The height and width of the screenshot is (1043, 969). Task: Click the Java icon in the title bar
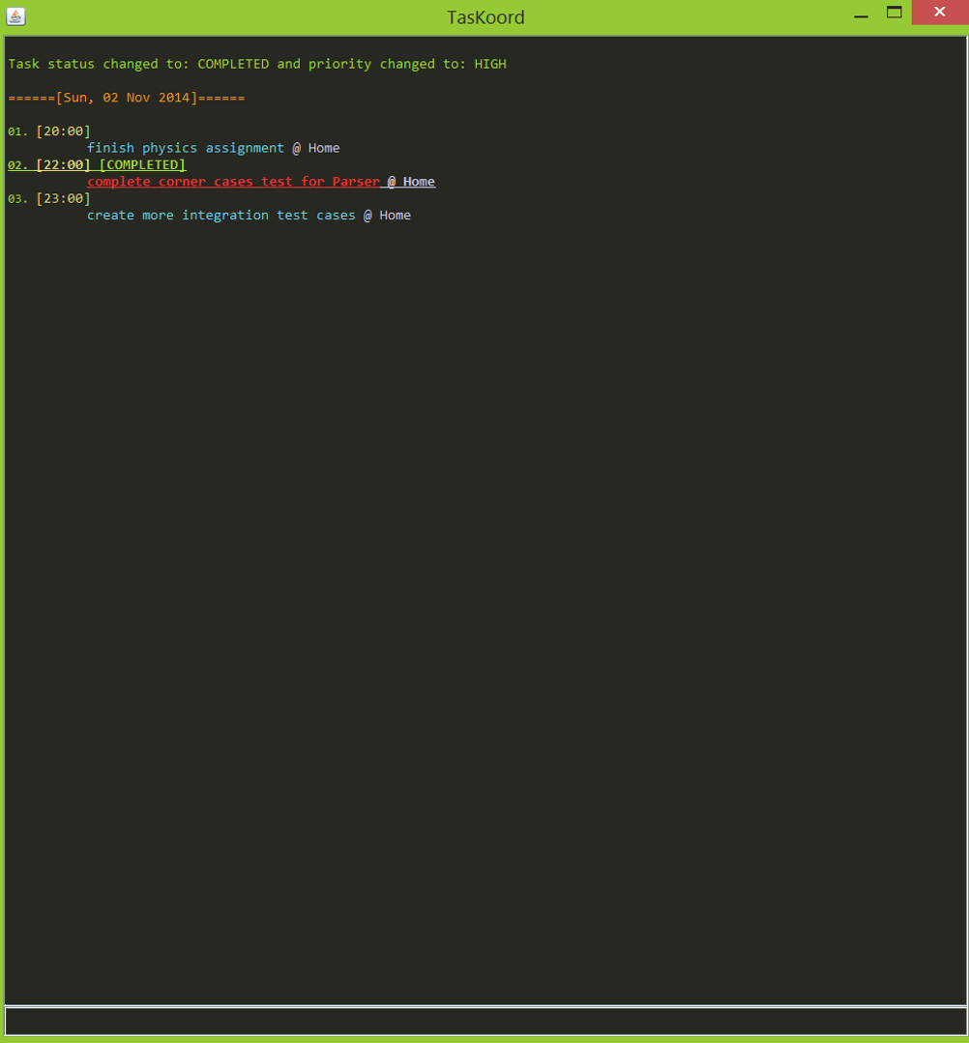[15, 15]
